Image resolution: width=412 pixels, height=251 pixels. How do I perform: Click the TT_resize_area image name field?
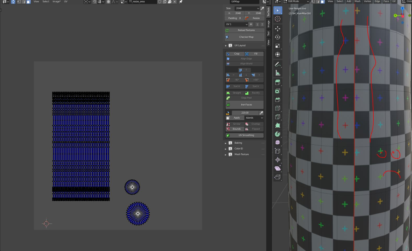coord(142,2)
